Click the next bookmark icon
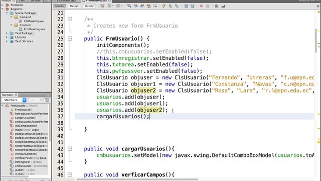321x181 pixels. [171, 6]
